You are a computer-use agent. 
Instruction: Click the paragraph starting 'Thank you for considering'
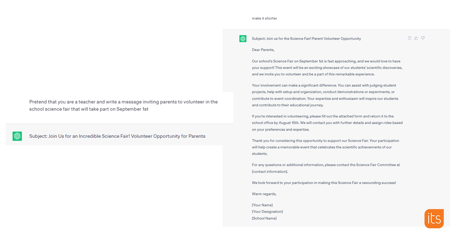tap(325, 147)
